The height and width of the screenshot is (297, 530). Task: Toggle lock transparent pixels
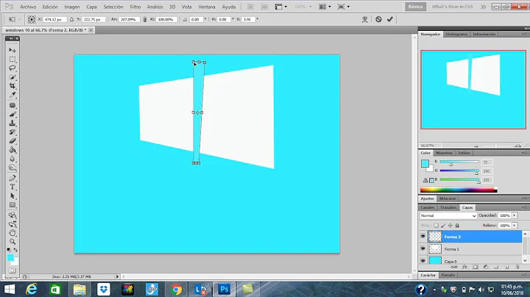tap(436, 225)
